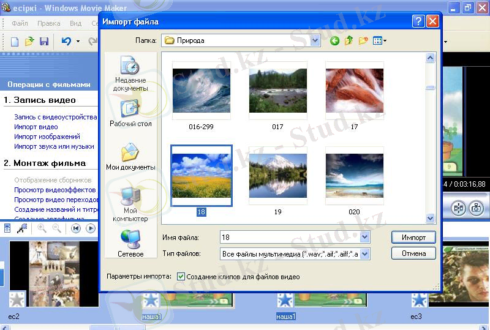
Task: Open the Файл menu
Action: [20, 24]
